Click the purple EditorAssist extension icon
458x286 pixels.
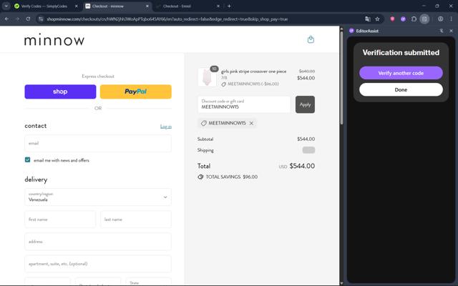tap(403, 19)
